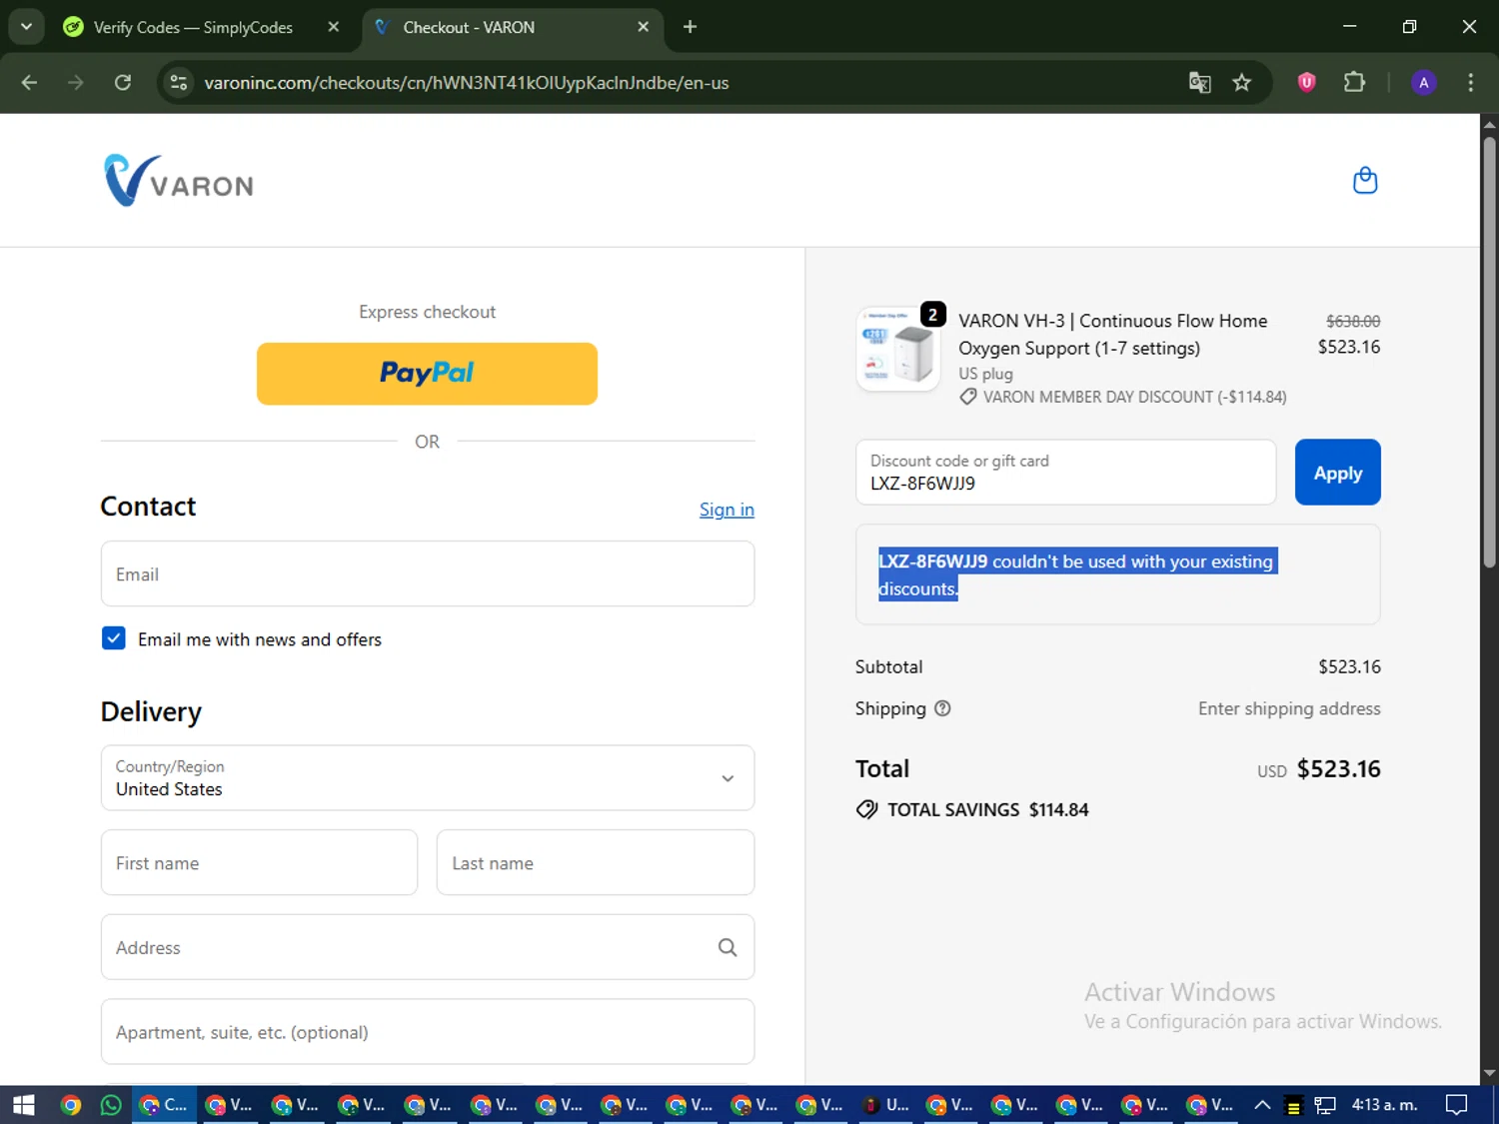Click the translate page icon
The image size is (1499, 1124).
click(1199, 83)
